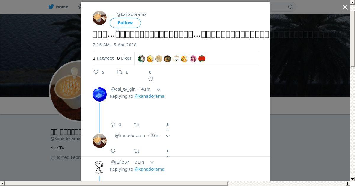This screenshot has height=186, width=355.
Task: View the 1 Retweet list
Action: point(103,58)
